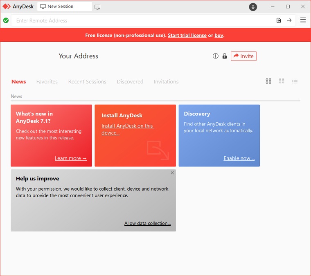Open the Recent Sessions tab
Image resolution: width=311 pixels, height=276 pixels.
coord(87,82)
